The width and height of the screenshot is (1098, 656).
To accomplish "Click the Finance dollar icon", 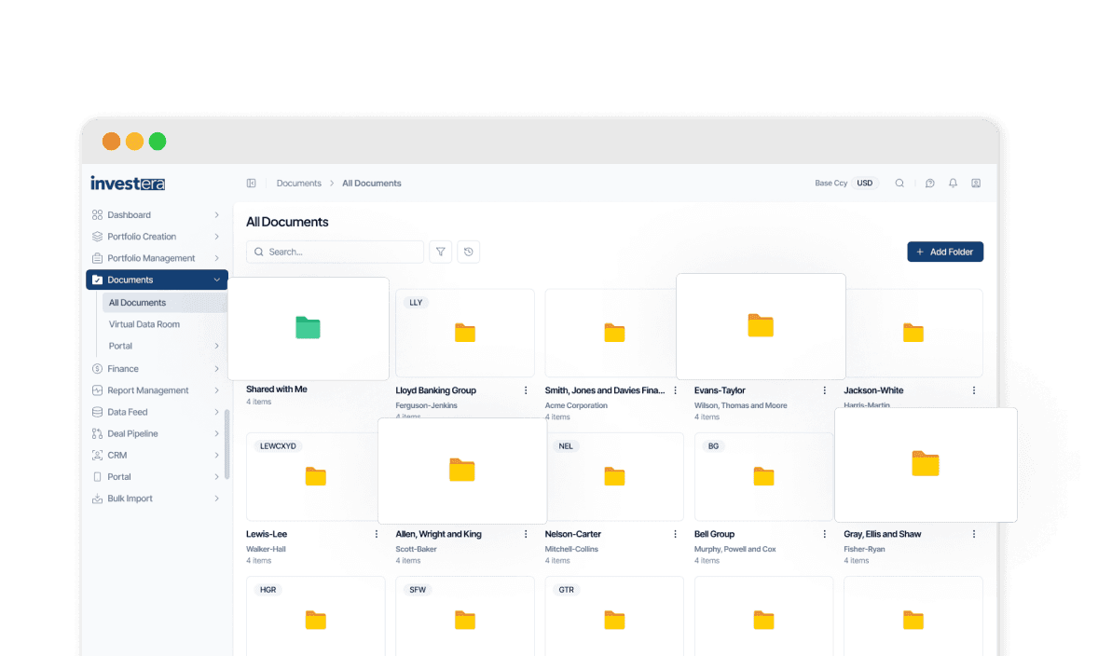I will click(x=97, y=369).
